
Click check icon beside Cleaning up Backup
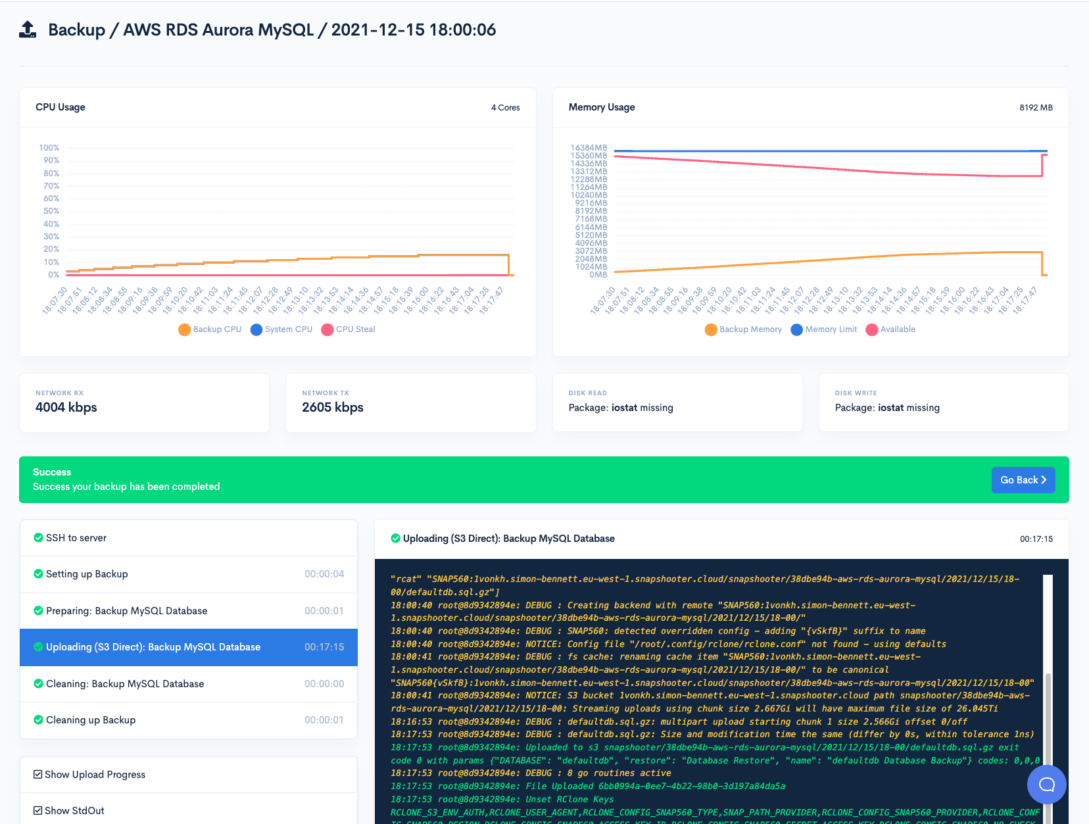(x=38, y=720)
